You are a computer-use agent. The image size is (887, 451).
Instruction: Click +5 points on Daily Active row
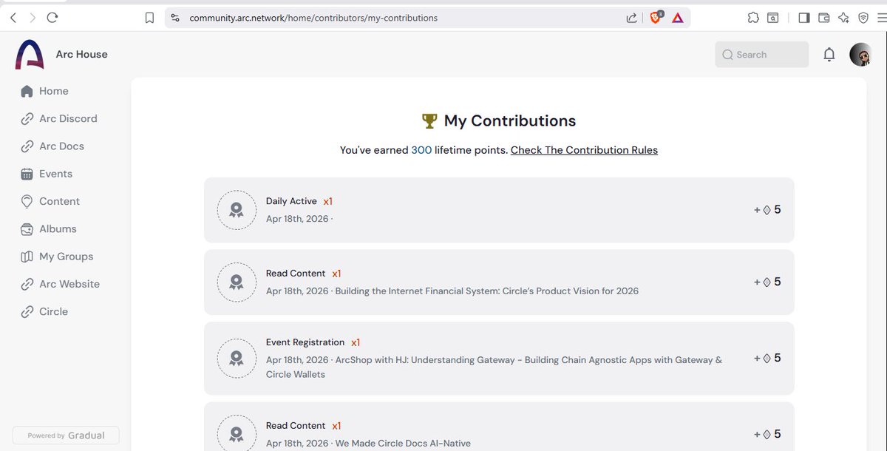[767, 210]
